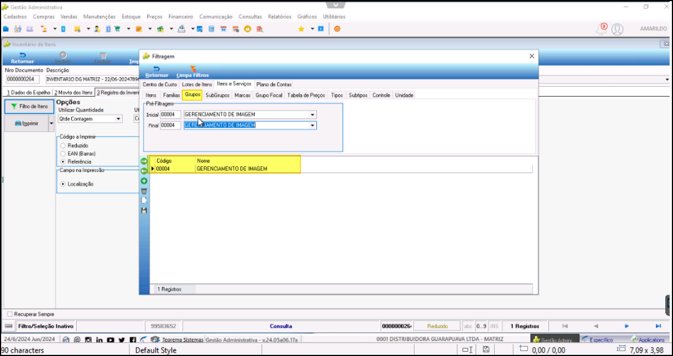Click the green left-arrow remove filter icon

pos(144,171)
